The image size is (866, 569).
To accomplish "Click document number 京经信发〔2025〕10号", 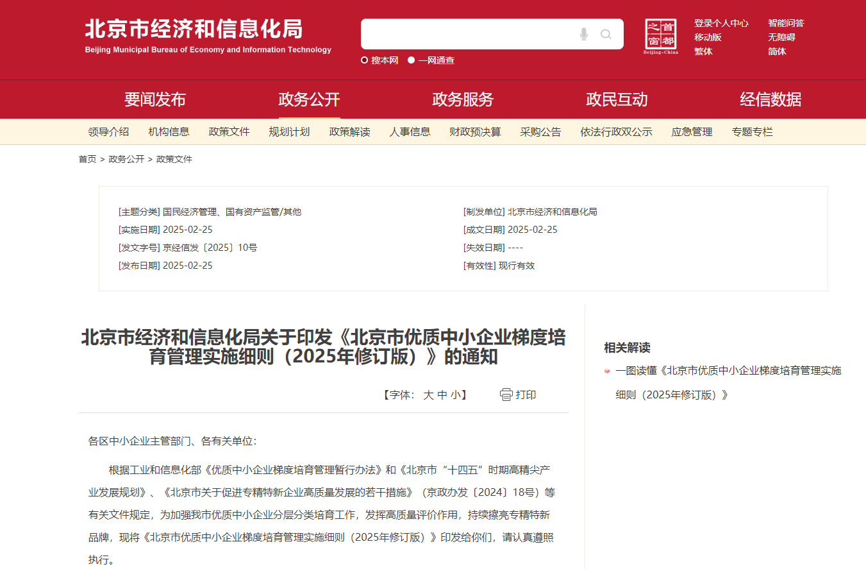I will (x=210, y=248).
